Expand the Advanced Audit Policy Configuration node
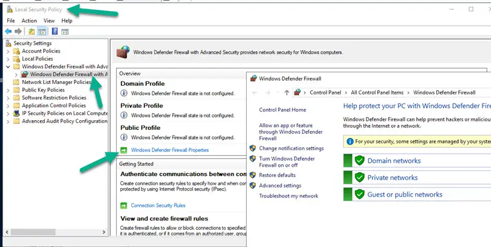The width and height of the screenshot is (491, 247). [8, 121]
